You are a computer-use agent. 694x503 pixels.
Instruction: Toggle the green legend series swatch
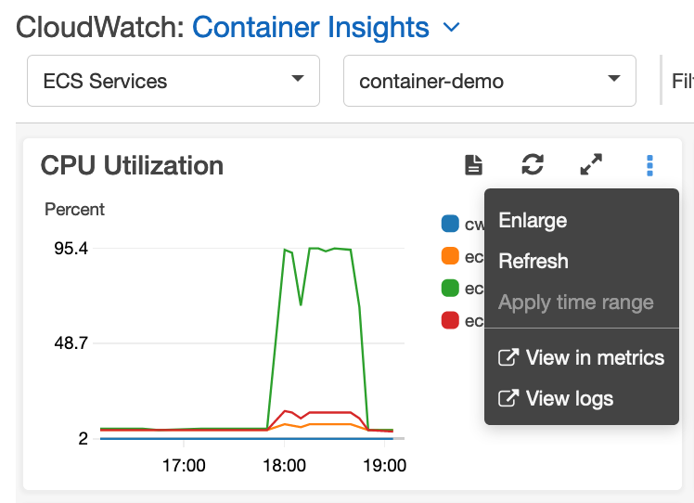pyautogui.click(x=450, y=288)
